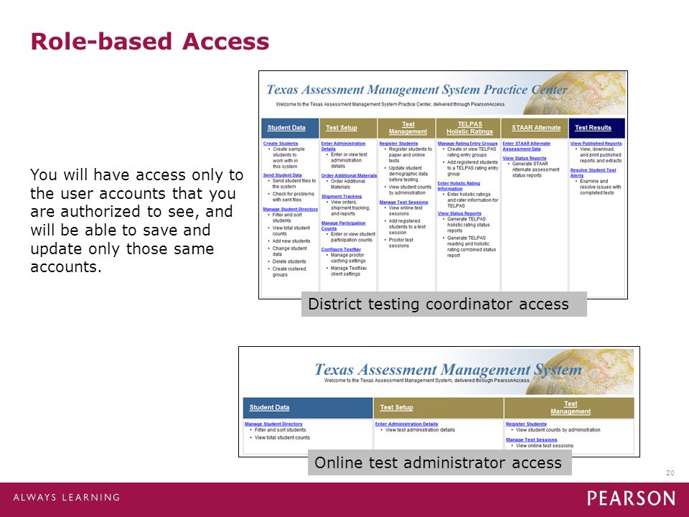The height and width of the screenshot is (517, 689).
Task: Click 'Manage TestNav client settings' bullet text
Action: pyautogui.click(x=349, y=271)
